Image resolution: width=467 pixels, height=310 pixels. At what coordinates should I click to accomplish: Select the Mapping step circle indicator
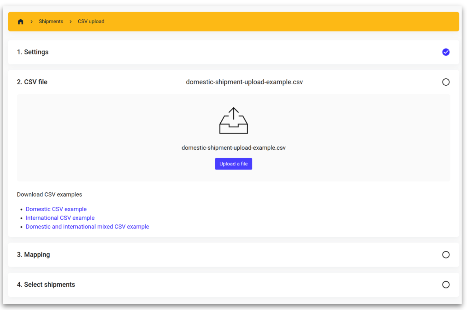click(x=446, y=255)
